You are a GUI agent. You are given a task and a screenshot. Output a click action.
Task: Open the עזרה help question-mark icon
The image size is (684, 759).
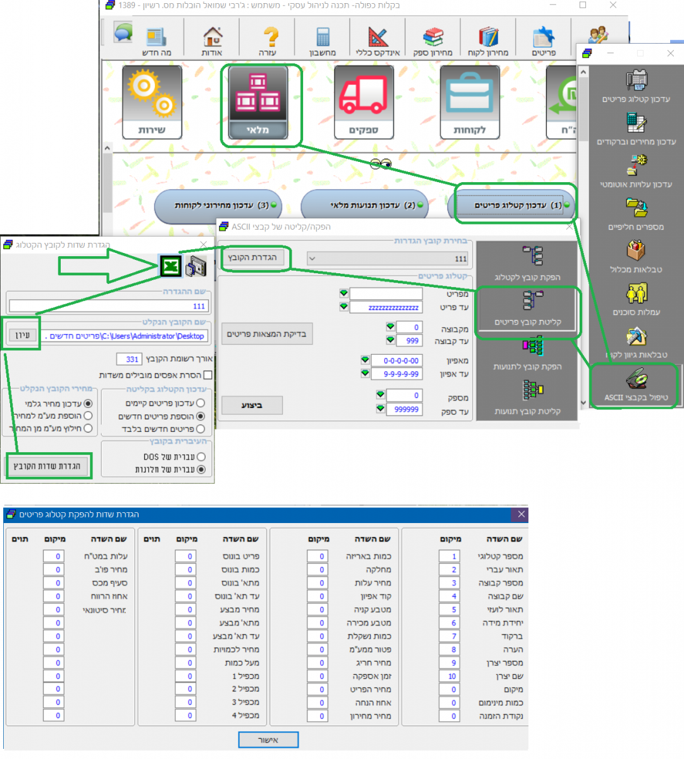pyautogui.click(x=268, y=40)
